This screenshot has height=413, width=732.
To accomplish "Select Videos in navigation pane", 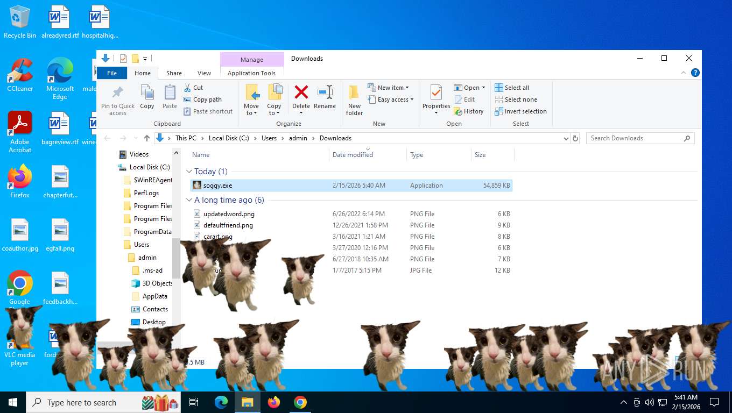I will click(x=139, y=154).
